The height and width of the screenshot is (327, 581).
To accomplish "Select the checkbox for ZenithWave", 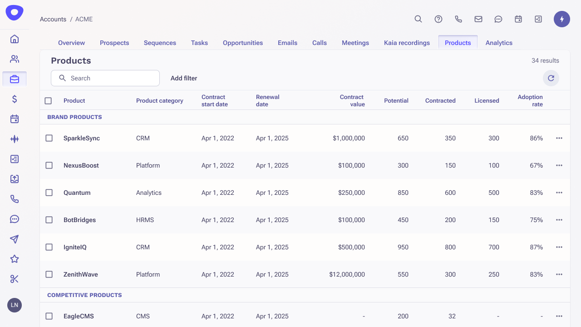I will (x=49, y=274).
